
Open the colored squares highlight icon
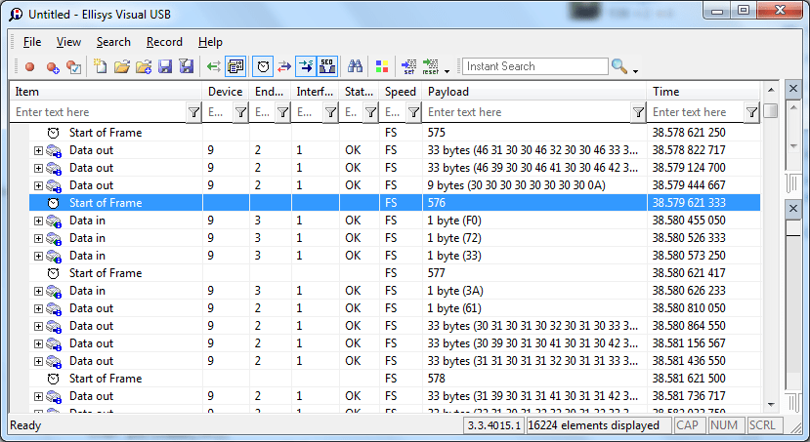tap(382, 66)
